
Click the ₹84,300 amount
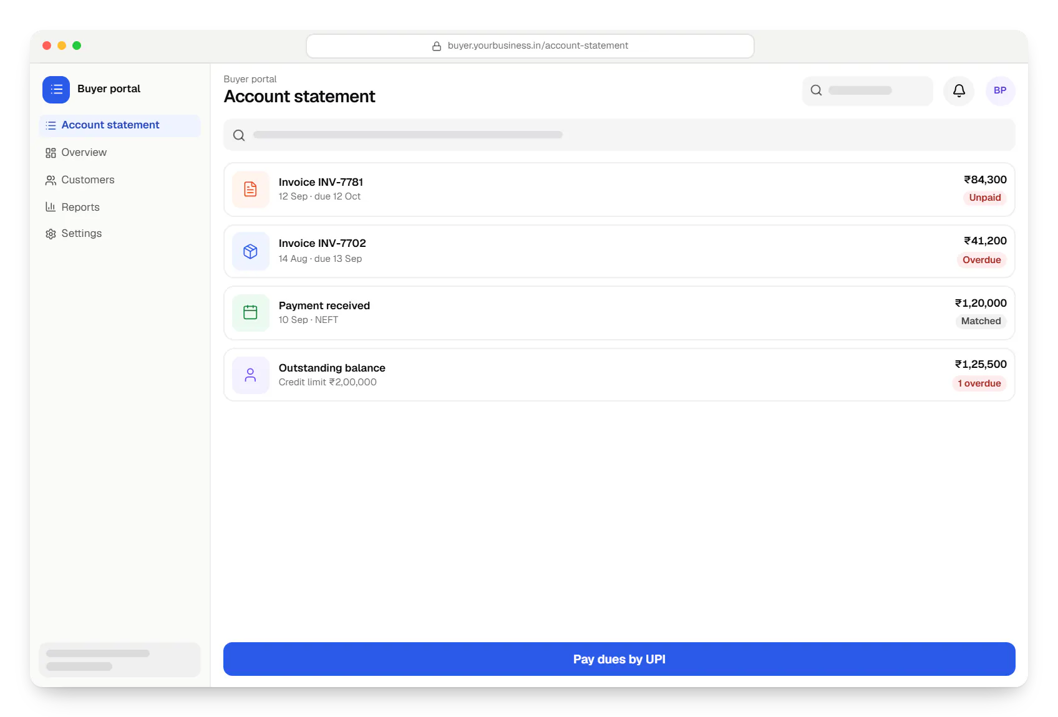click(x=985, y=180)
